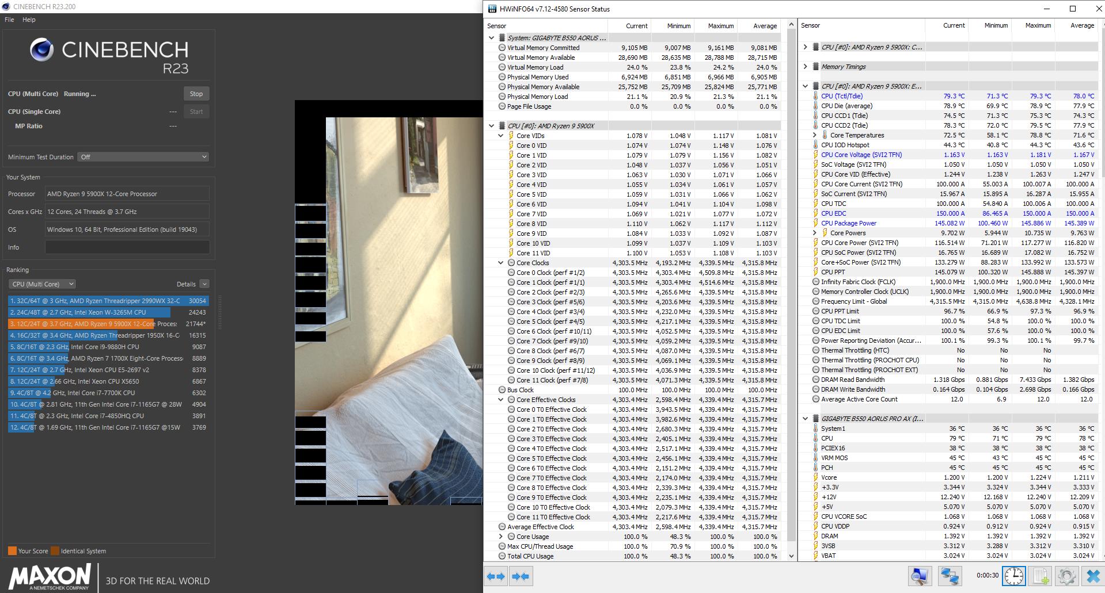The image size is (1105, 593).
Task: Click the lightning icon beside CPU Package Power
Action: tap(815, 223)
